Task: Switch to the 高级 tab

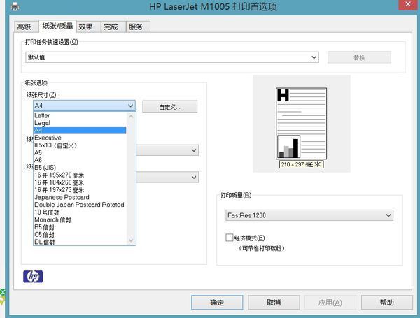Action: [x=24, y=27]
